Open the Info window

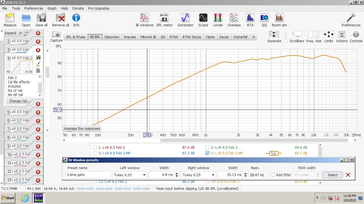coord(76,20)
